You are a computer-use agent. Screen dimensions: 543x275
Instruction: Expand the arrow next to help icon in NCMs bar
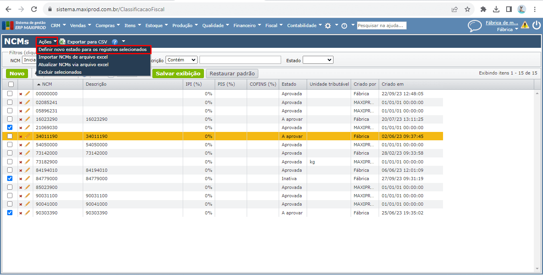pyautogui.click(x=124, y=41)
